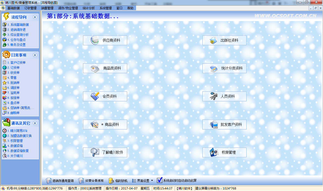Viewport: 323px width, 191px height.
Task: Collapse the 日常事项 panel
Action: pyautogui.click(x=35, y=55)
